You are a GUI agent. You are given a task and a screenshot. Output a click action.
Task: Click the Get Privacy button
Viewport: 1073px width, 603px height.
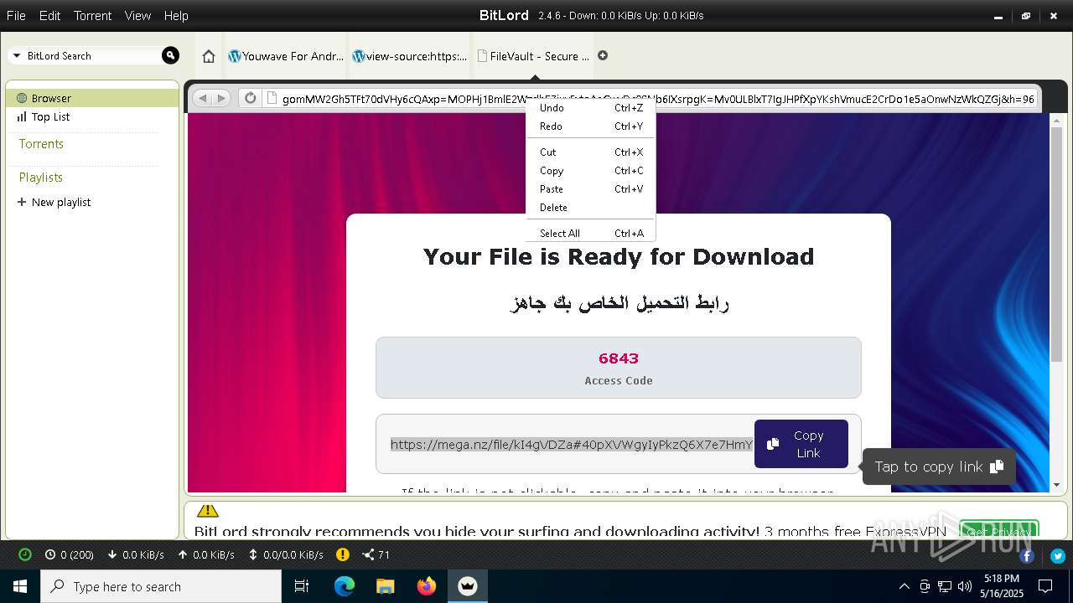[x=998, y=531]
